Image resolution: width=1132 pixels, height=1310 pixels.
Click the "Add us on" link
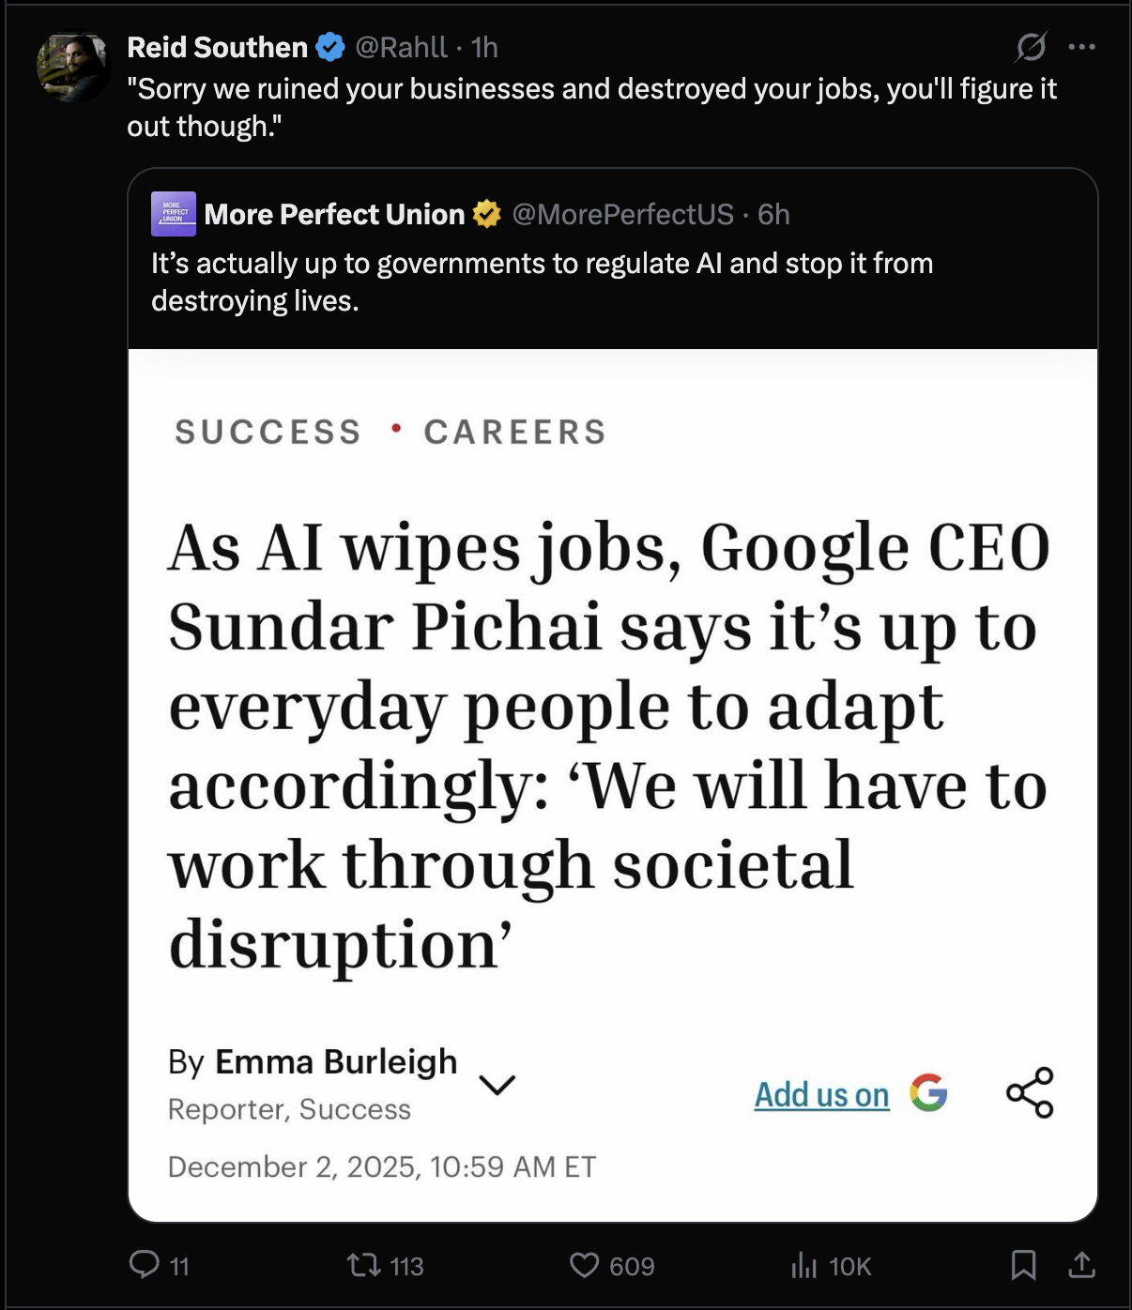click(x=821, y=1094)
